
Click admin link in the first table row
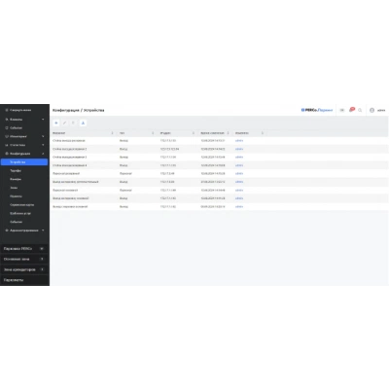239,141
